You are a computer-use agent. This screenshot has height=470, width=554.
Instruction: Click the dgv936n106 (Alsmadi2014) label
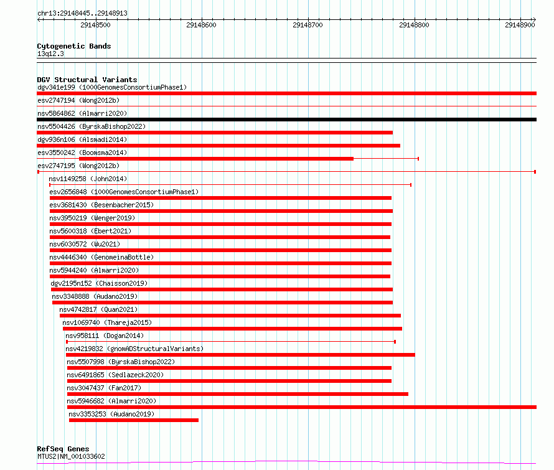point(82,139)
